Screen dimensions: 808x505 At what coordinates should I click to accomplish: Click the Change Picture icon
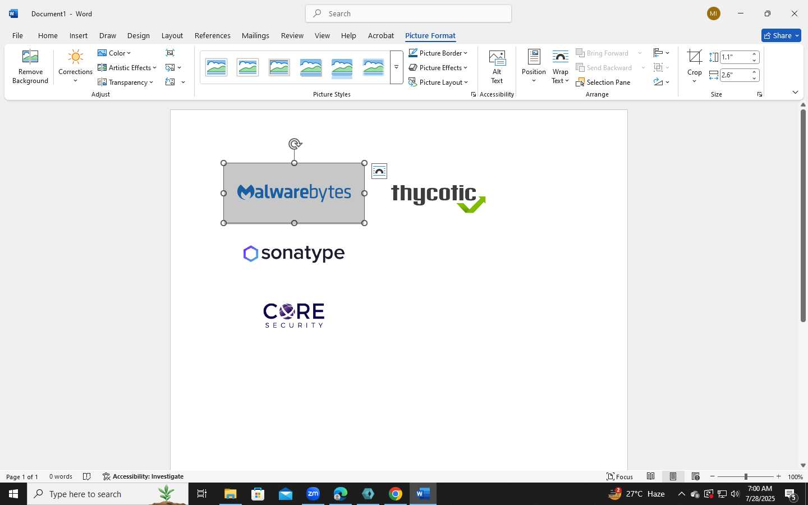(170, 67)
